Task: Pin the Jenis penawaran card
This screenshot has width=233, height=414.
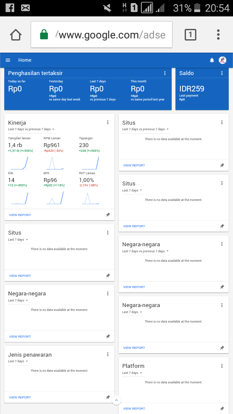Action: click(108, 397)
